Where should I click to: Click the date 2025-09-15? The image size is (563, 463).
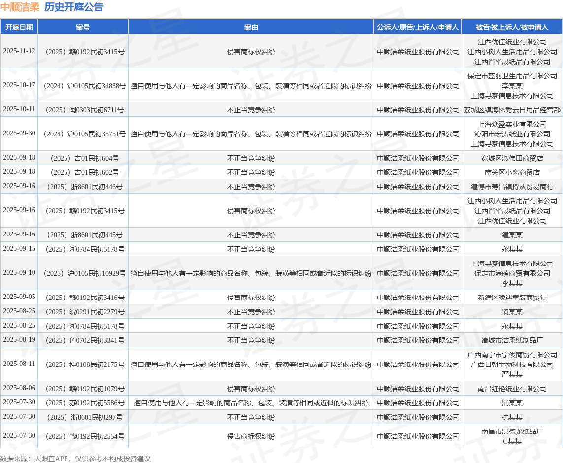click(x=19, y=248)
